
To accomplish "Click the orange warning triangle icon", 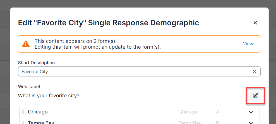I will point(26,44).
